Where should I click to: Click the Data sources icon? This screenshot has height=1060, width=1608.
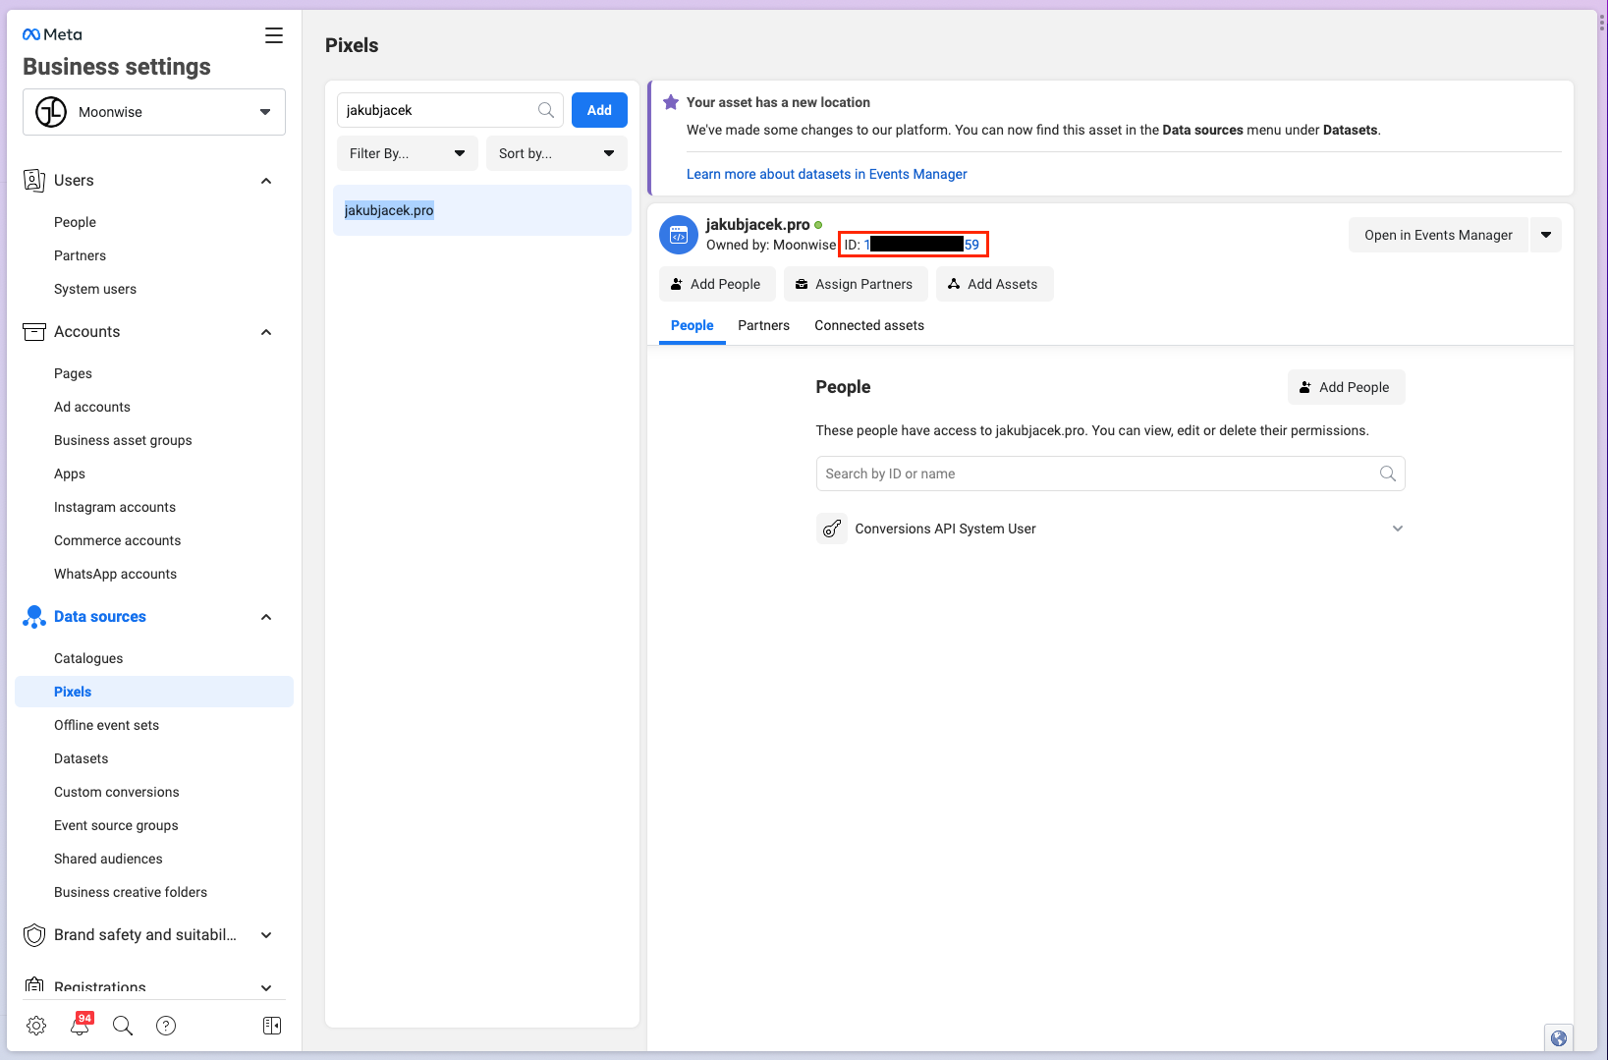point(33,616)
